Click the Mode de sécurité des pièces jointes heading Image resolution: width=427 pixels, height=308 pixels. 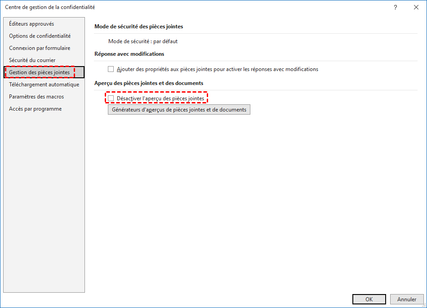coord(138,27)
